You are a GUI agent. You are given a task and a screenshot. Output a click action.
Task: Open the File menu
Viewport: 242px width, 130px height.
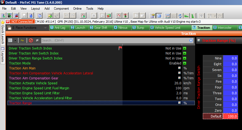(x=4, y=9)
